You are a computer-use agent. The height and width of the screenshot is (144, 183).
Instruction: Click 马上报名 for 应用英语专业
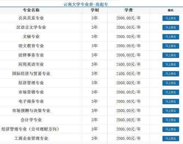point(171,64)
